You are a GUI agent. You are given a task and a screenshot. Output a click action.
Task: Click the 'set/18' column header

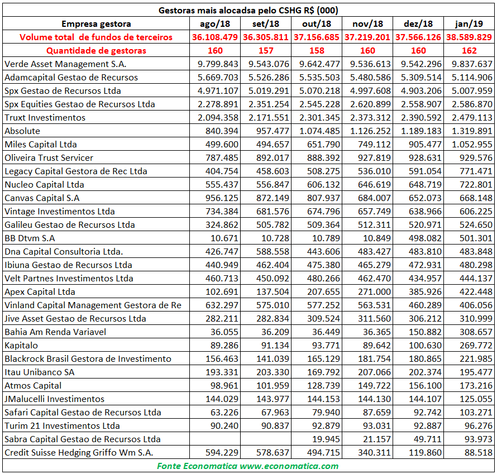(x=266, y=24)
